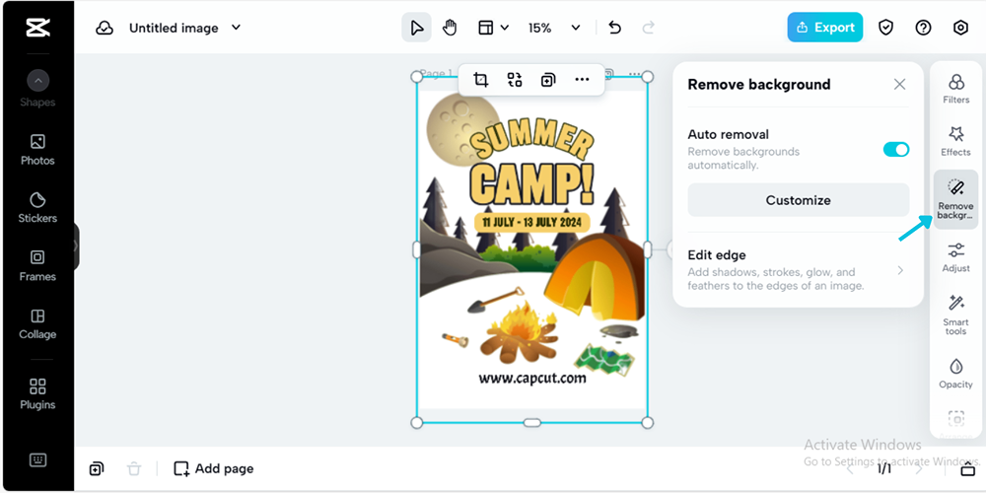The image size is (986, 493).
Task: Redo the last action
Action: tap(649, 28)
